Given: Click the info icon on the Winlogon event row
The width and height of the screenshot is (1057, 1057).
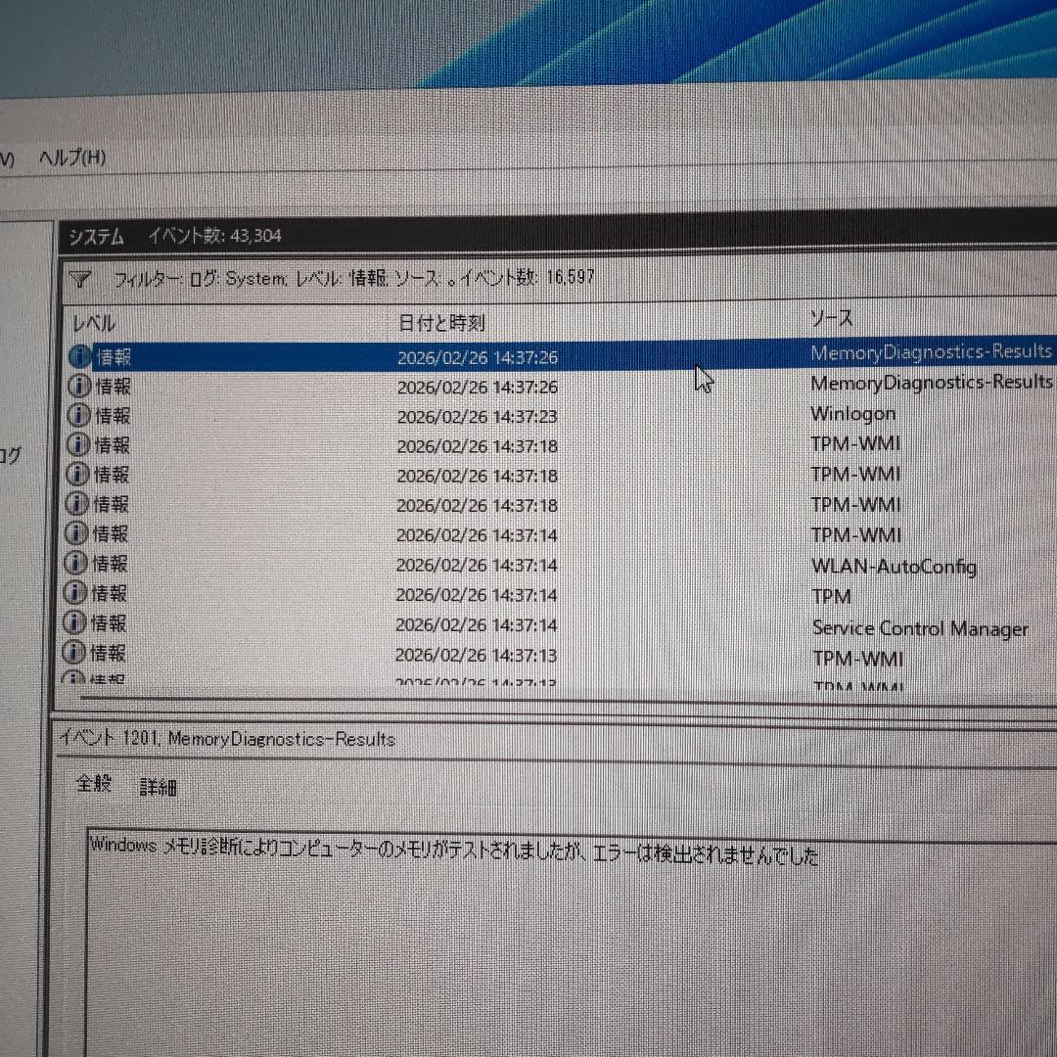Looking at the screenshot, I should [78, 415].
